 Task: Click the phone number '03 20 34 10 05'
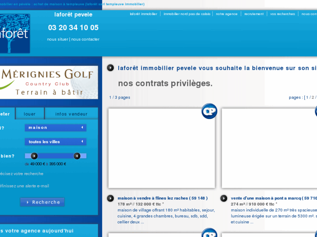(73, 28)
